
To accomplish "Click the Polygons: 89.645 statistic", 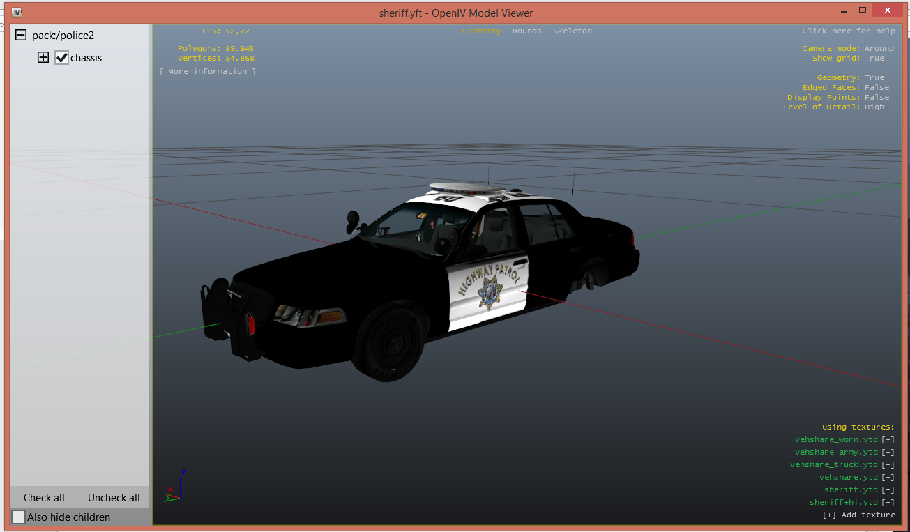I will pyautogui.click(x=215, y=48).
